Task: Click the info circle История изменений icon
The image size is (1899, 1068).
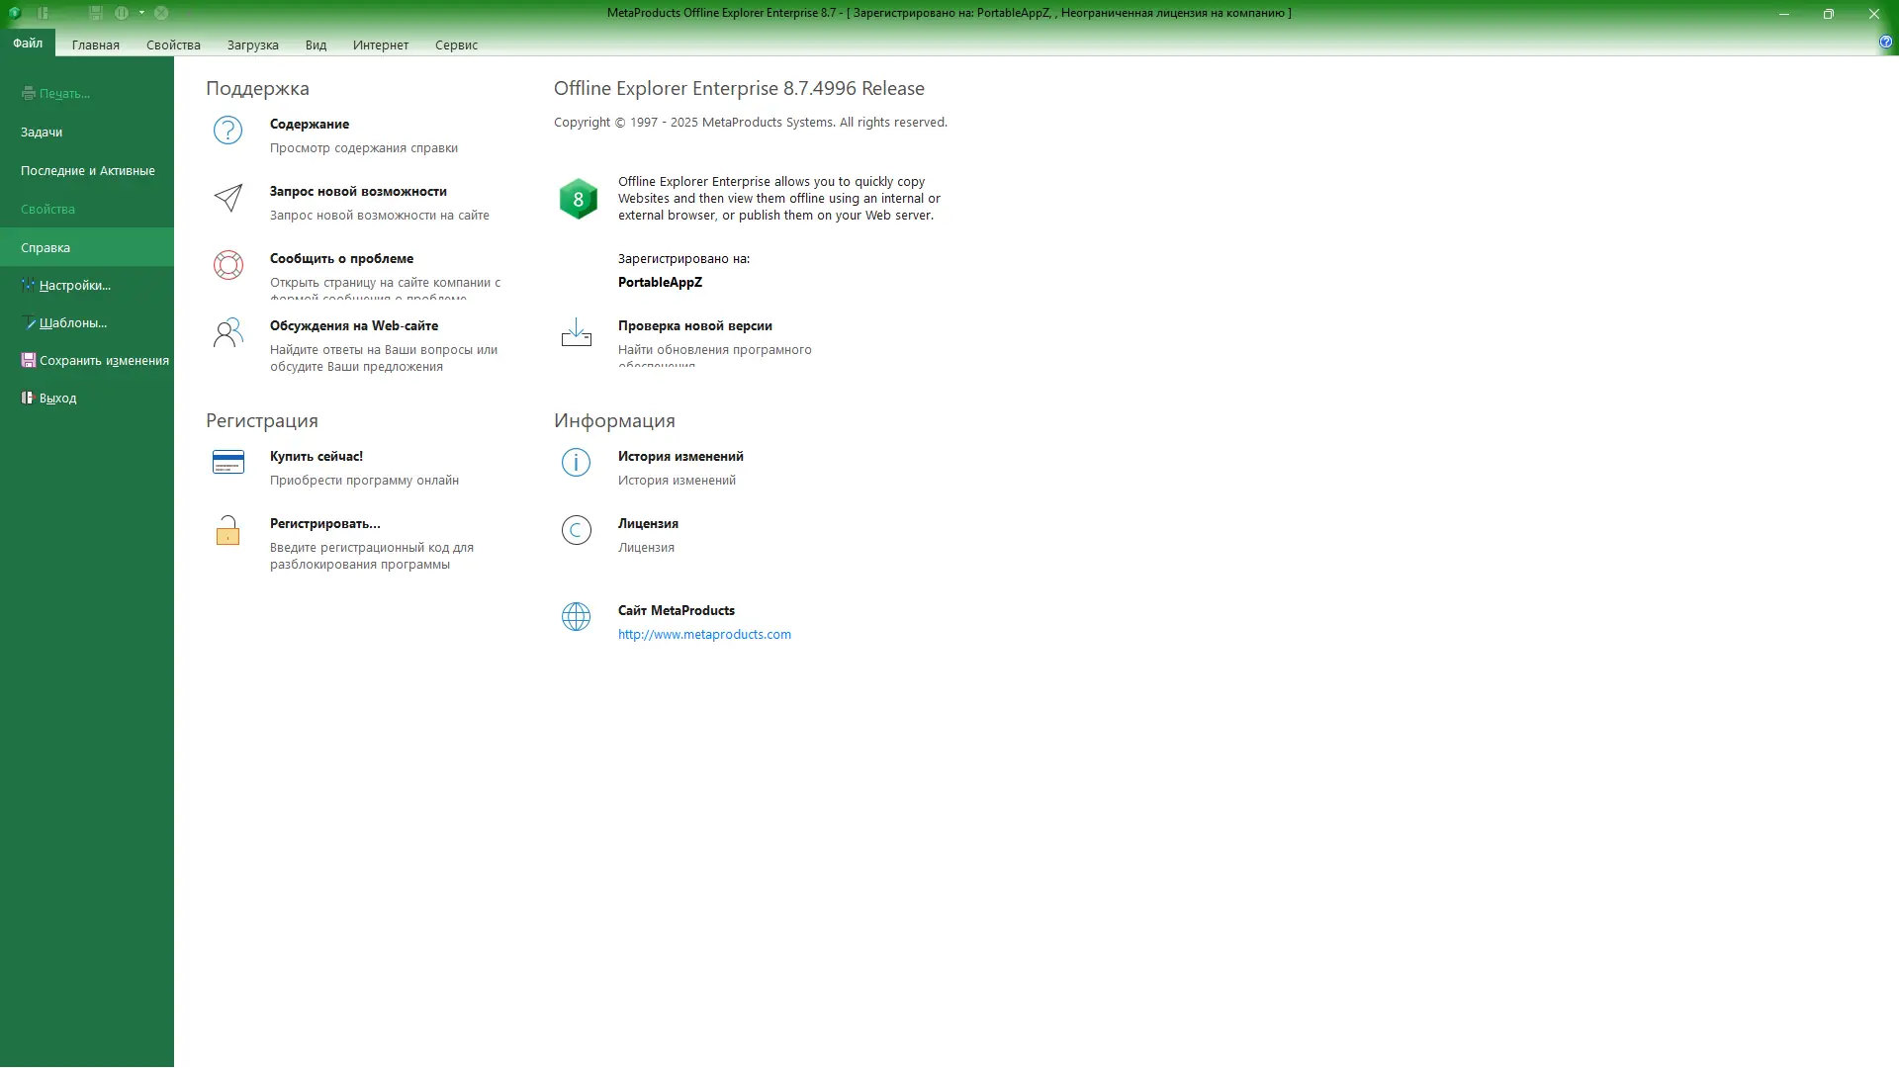Action: click(x=576, y=462)
